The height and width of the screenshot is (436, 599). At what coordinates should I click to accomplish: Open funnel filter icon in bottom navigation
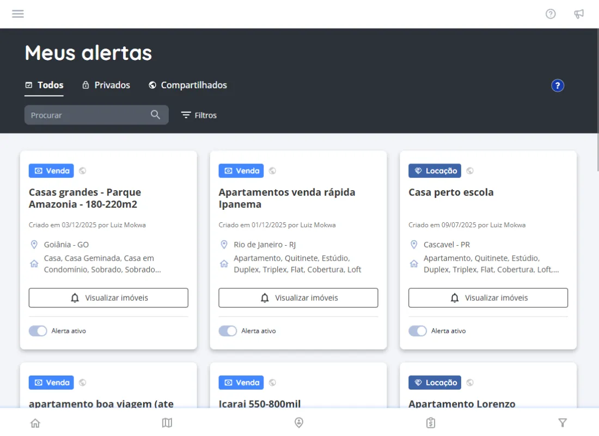click(x=563, y=422)
